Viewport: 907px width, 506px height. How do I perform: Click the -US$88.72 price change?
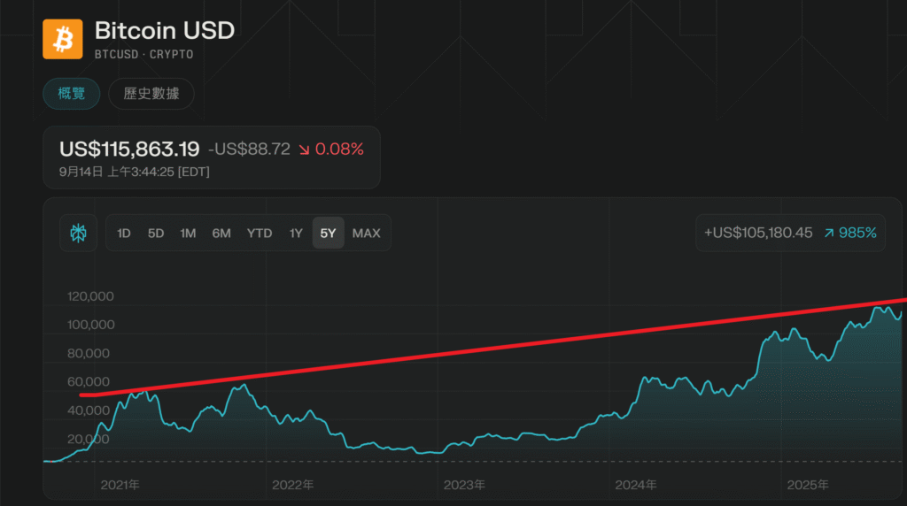[x=249, y=149]
